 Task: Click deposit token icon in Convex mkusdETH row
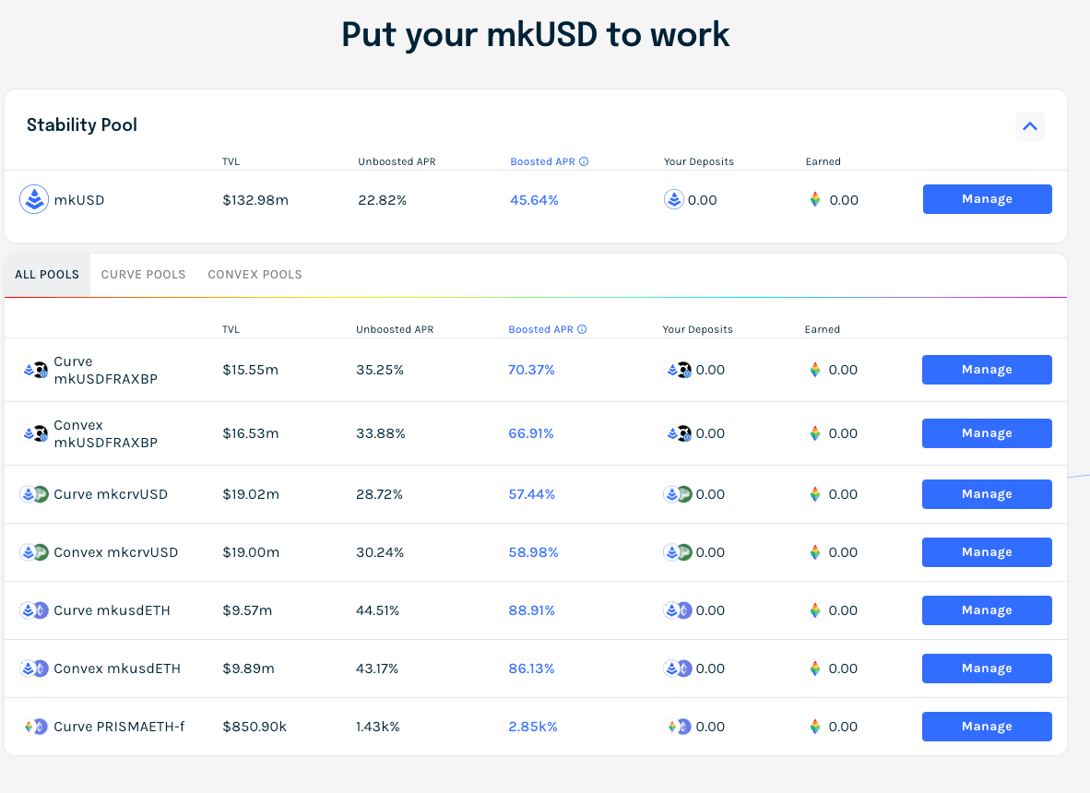coord(678,669)
